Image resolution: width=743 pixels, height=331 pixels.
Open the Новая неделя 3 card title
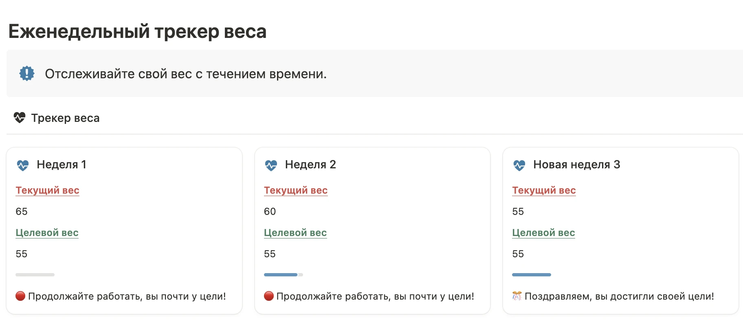pyautogui.click(x=576, y=164)
